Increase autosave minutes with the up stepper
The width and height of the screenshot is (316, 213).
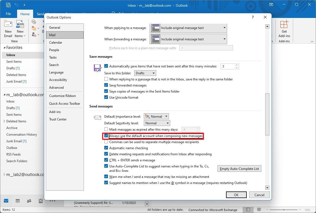(236, 65)
